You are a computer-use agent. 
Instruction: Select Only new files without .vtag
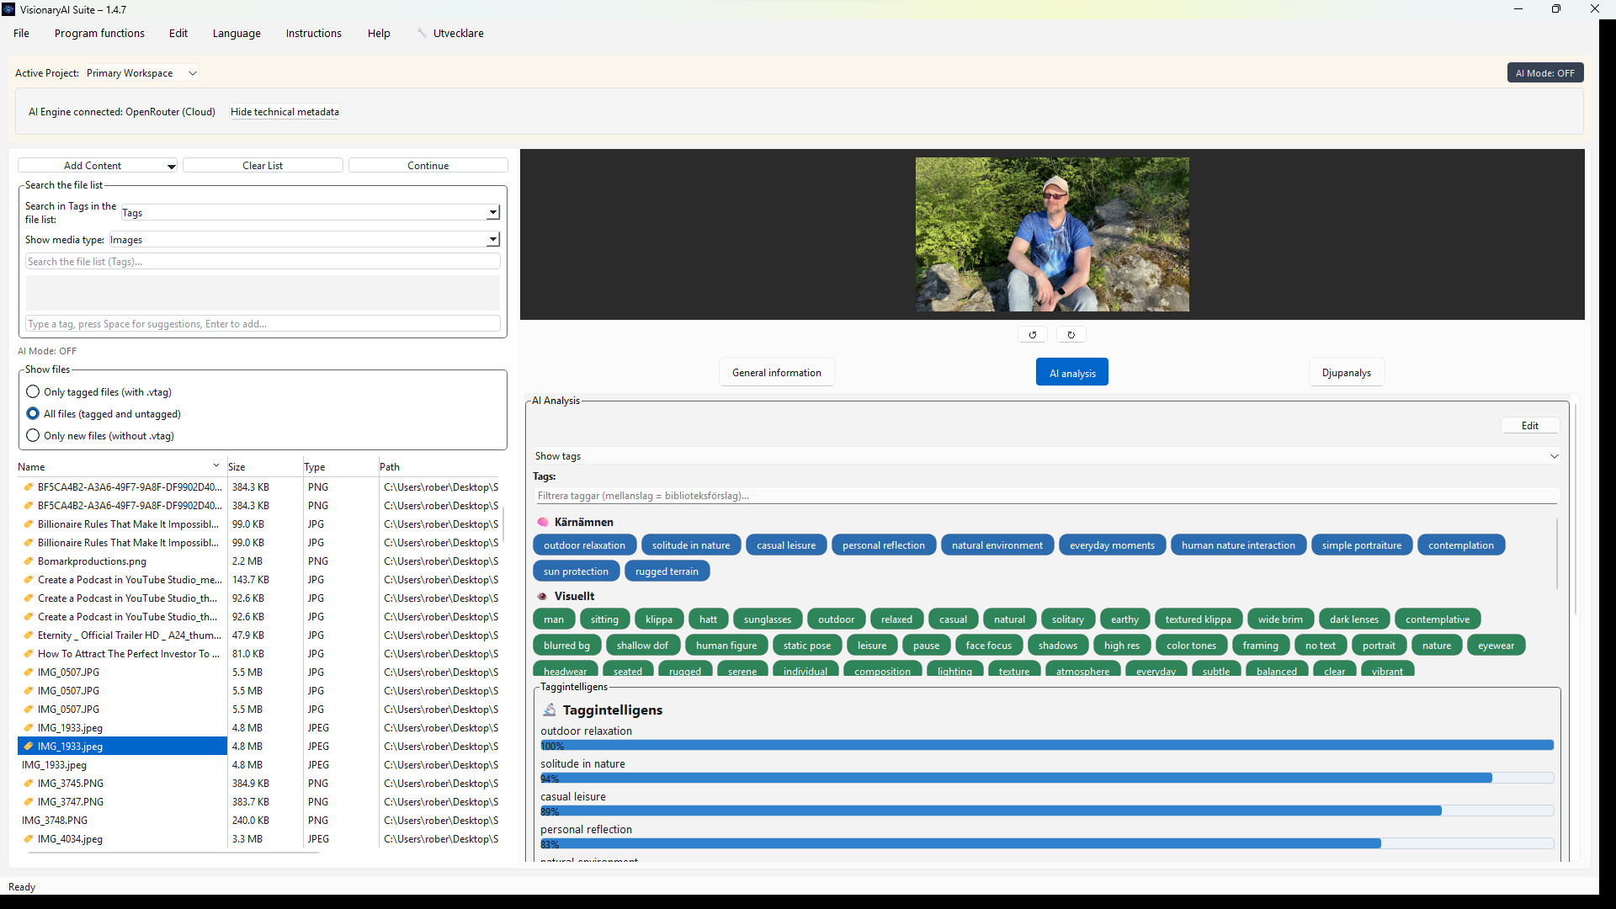(x=33, y=436)
